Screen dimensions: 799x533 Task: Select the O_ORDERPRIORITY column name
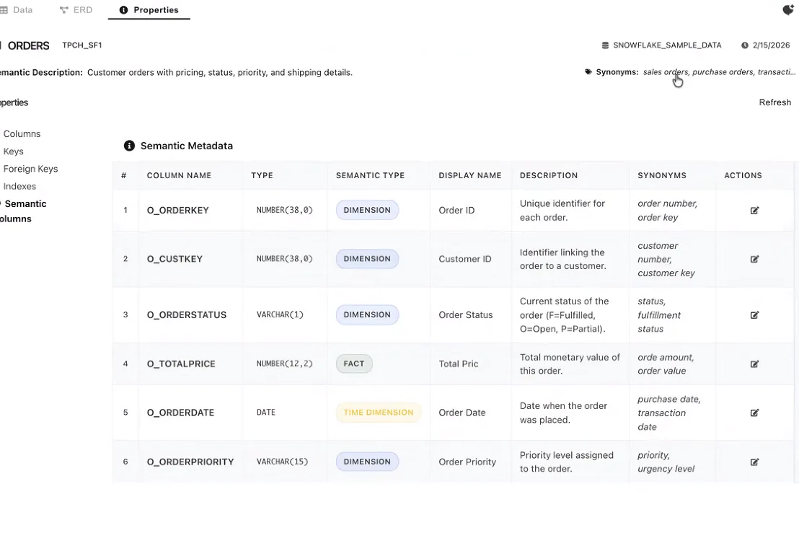[x=190, y=462]
